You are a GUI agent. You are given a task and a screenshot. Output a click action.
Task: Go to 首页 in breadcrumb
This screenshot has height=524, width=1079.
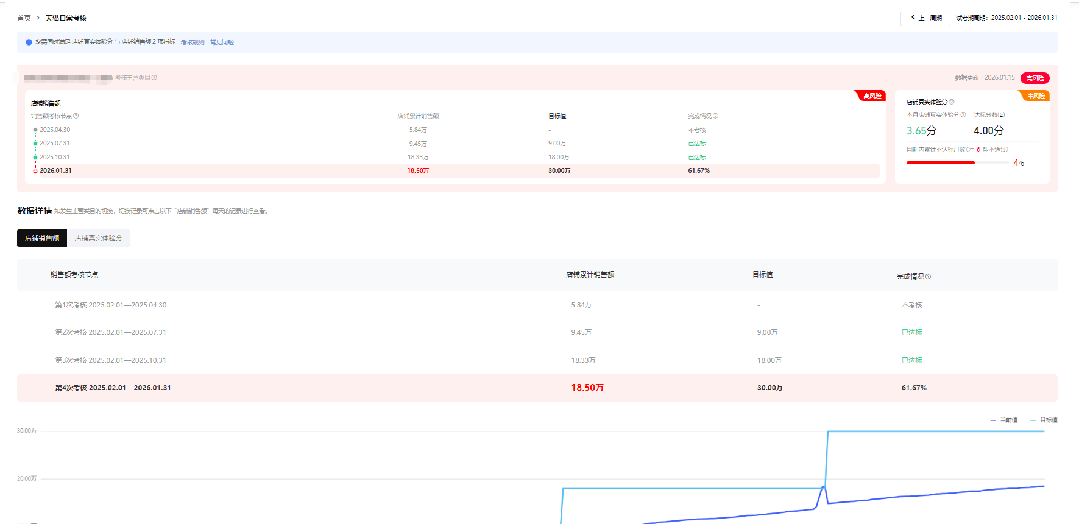[24, 18]
